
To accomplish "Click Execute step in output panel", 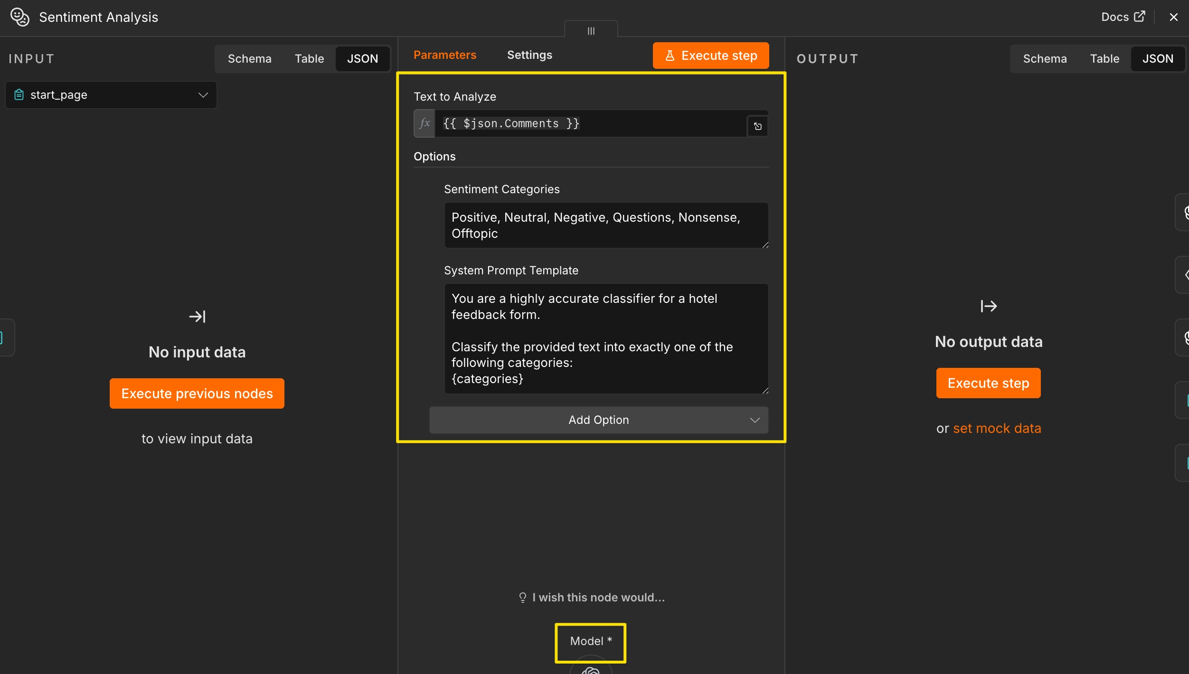I will 988,383.
